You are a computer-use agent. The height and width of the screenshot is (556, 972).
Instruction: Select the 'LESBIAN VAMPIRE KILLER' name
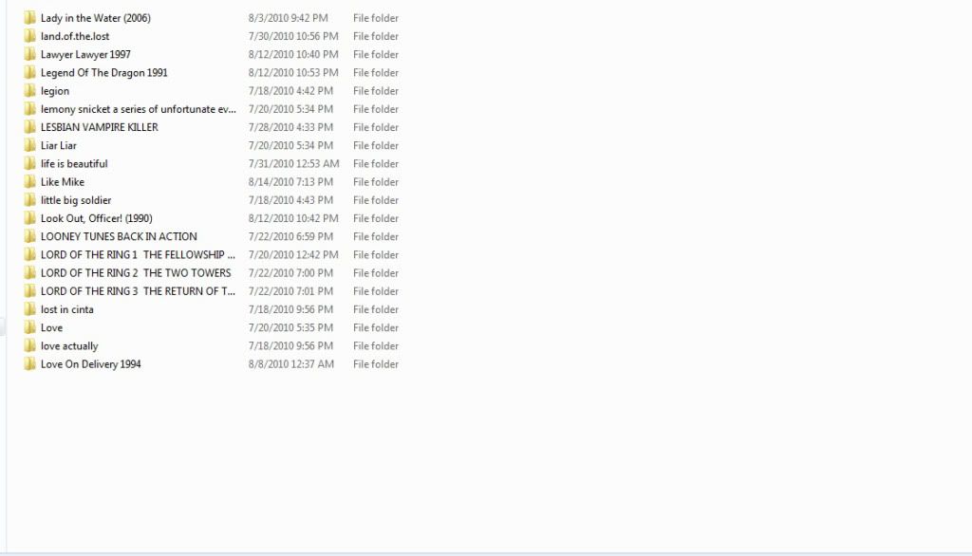pos(99,127)
